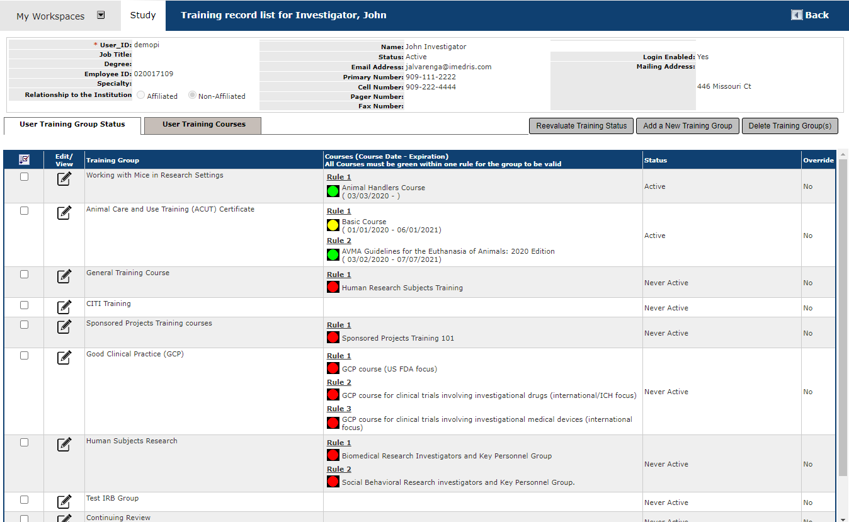The height and width of the screenshot is (522, 849).
Task: Edit the Good Clinical Practice (GCP) group
Action: [64, 358]
